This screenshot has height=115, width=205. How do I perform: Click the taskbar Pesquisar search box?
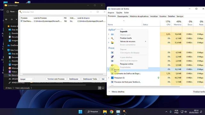(93, 112)
